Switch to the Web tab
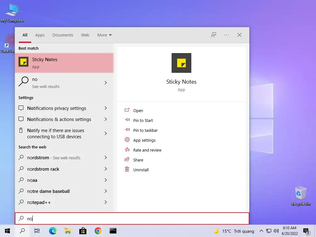Screen dimensions: 316x237 tap(85, 35)
